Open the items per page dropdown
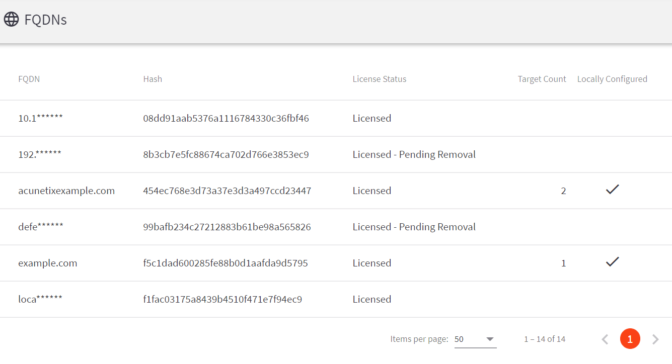This screenshot has height=364, width=672. coord(475,339)
